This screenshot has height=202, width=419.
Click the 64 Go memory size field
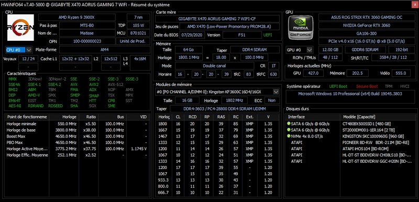click(x=189, y=50)
